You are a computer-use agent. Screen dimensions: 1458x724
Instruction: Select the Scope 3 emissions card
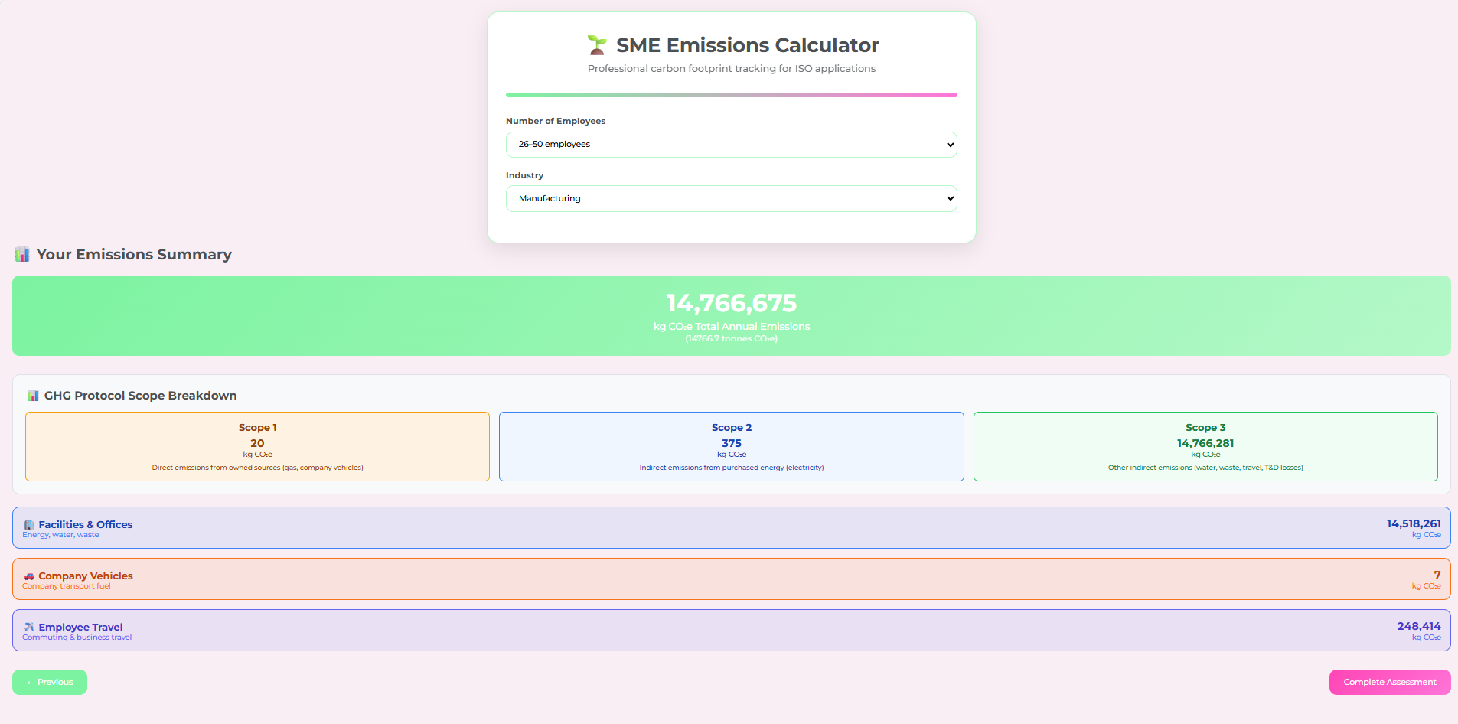pos(1205,447)
